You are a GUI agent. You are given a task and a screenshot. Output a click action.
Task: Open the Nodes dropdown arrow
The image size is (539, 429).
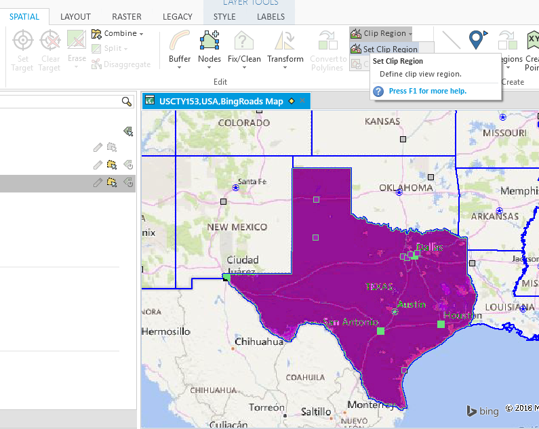tap(209, 68)
